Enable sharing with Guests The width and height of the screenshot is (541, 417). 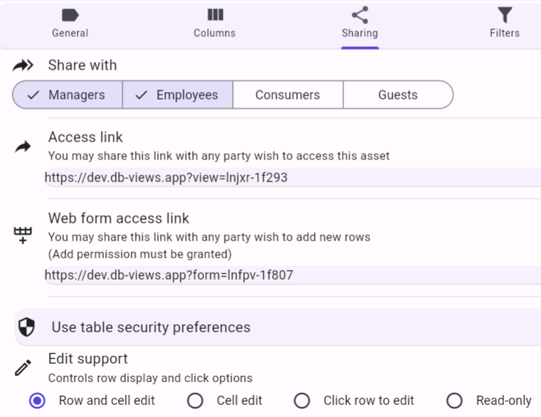click(398, 95)
